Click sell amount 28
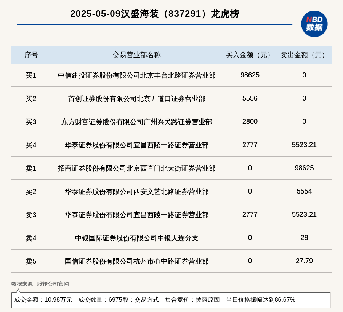343x312 pixels. (x=304, y=237)
